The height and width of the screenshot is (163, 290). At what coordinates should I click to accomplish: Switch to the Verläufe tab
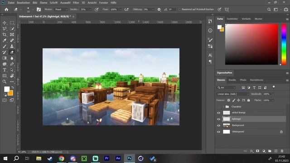tap(246, 19)
